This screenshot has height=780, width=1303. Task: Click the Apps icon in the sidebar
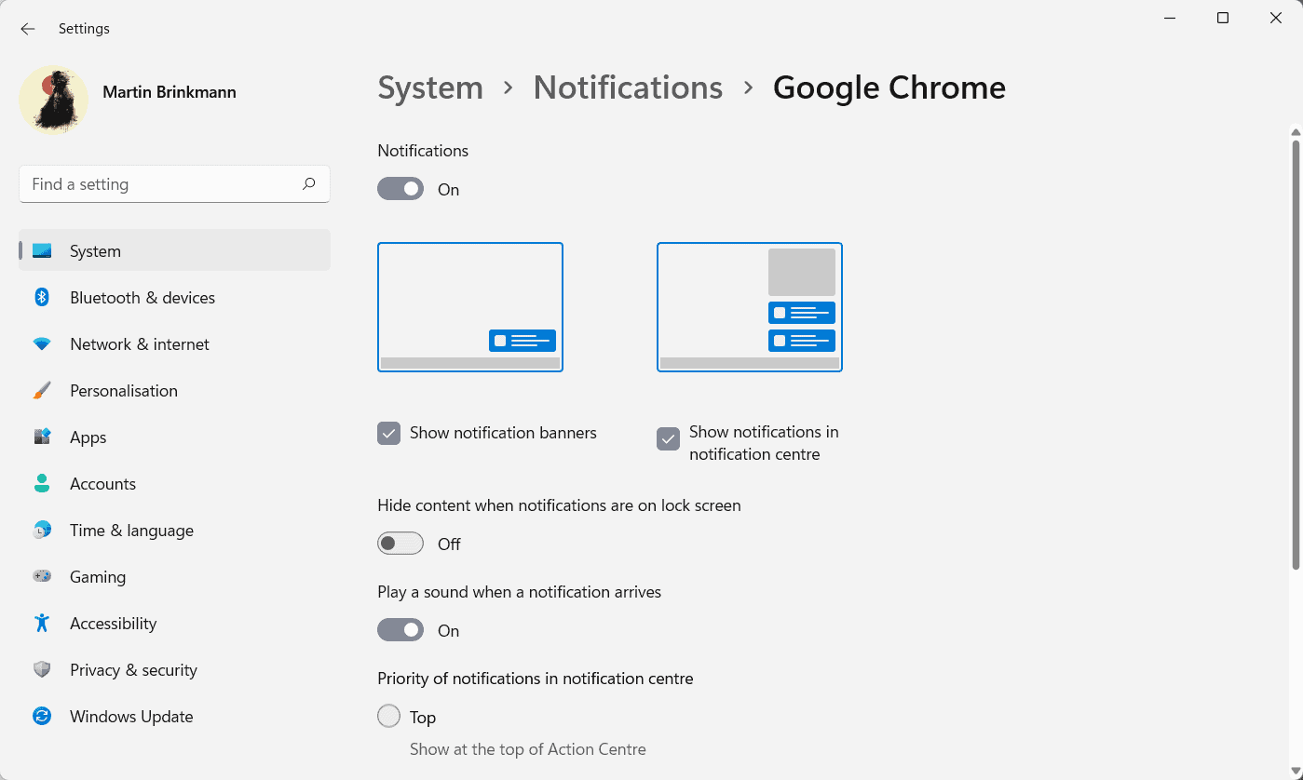(42, 437)
